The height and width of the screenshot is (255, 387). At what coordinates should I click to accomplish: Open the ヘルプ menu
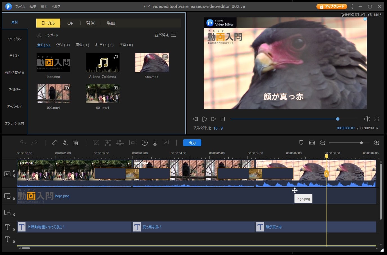click(x=56, y=6)
